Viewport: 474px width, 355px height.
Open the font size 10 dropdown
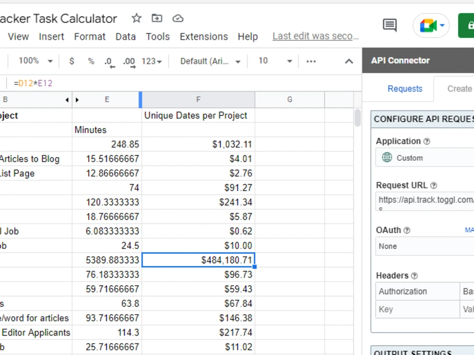(275, 61)
